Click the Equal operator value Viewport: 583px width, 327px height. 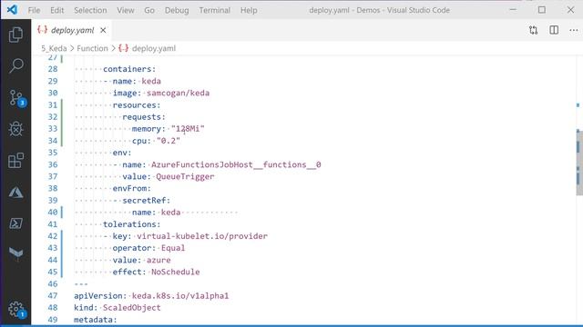pyautogui.click(x=173, y=248)
